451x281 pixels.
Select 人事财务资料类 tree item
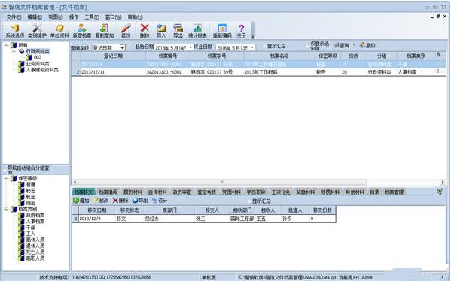tap(42, 69)
